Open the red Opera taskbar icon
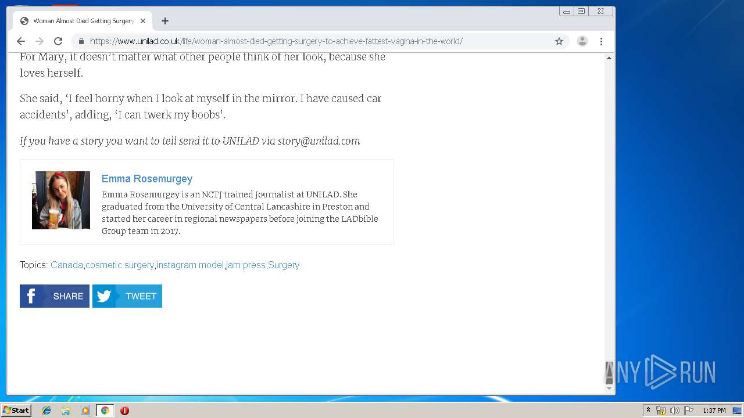Screen dimensions: 744x418 124,410
